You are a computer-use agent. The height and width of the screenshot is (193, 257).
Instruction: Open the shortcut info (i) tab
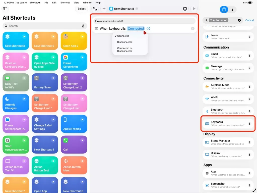pyautogui.click(x=232, y=10)
